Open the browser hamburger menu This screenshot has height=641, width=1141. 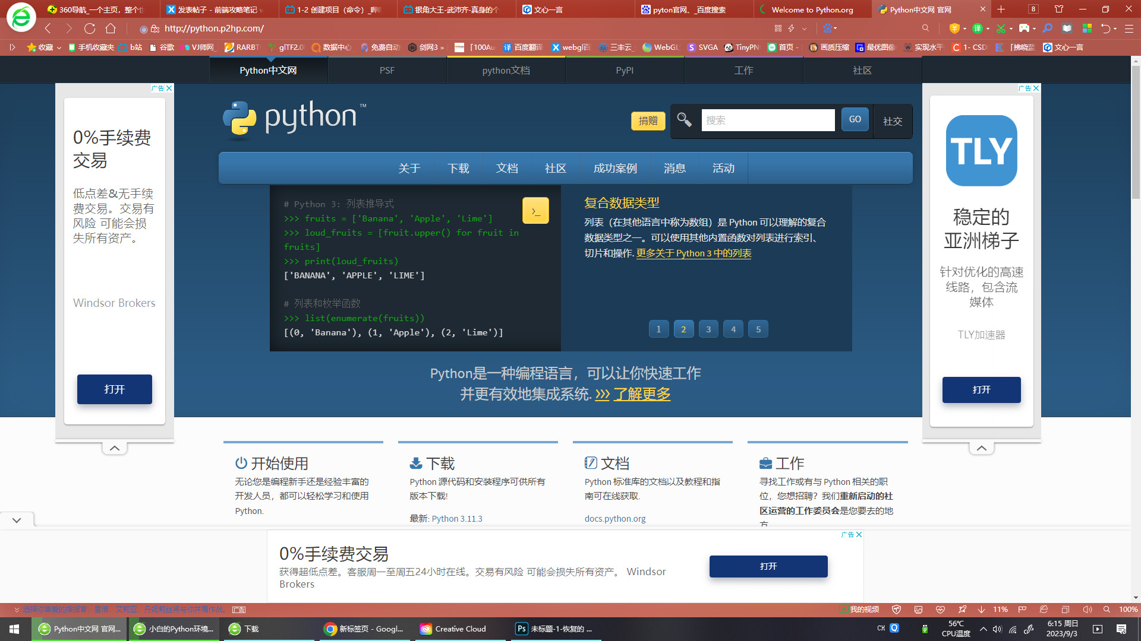(1129, 28)
